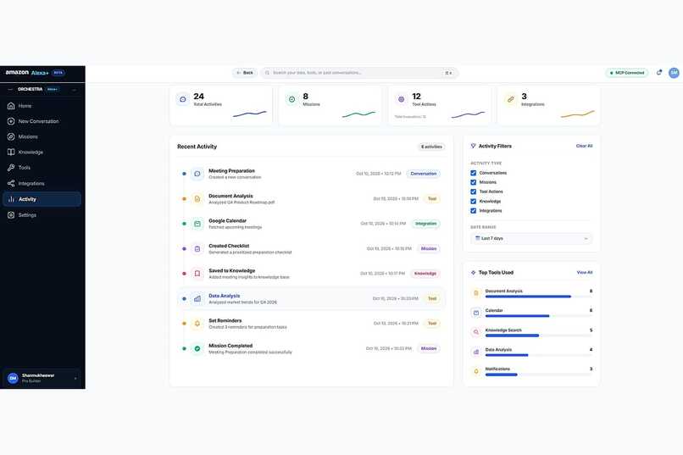Click the Tool tag on Set Reminders

click(432, 324)
